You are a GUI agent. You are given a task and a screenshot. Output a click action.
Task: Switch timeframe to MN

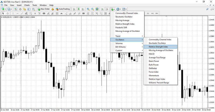pos(157,13)
